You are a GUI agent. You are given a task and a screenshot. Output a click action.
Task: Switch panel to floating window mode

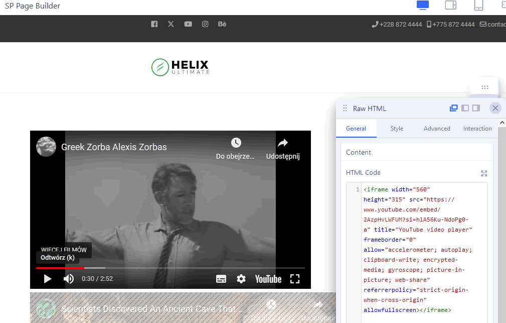454,108
